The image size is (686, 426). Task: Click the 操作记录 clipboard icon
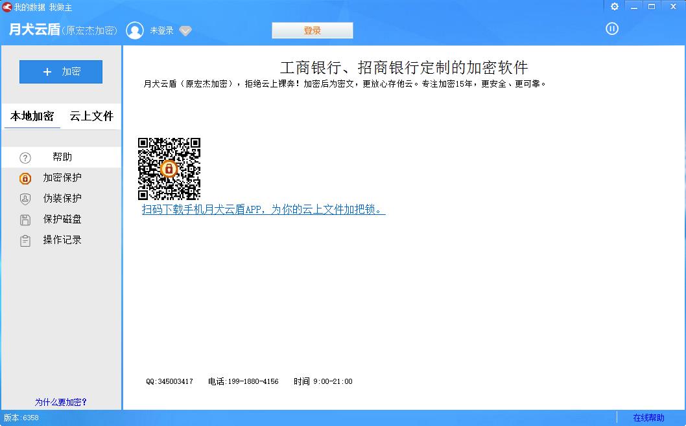[x=25, y=241]
